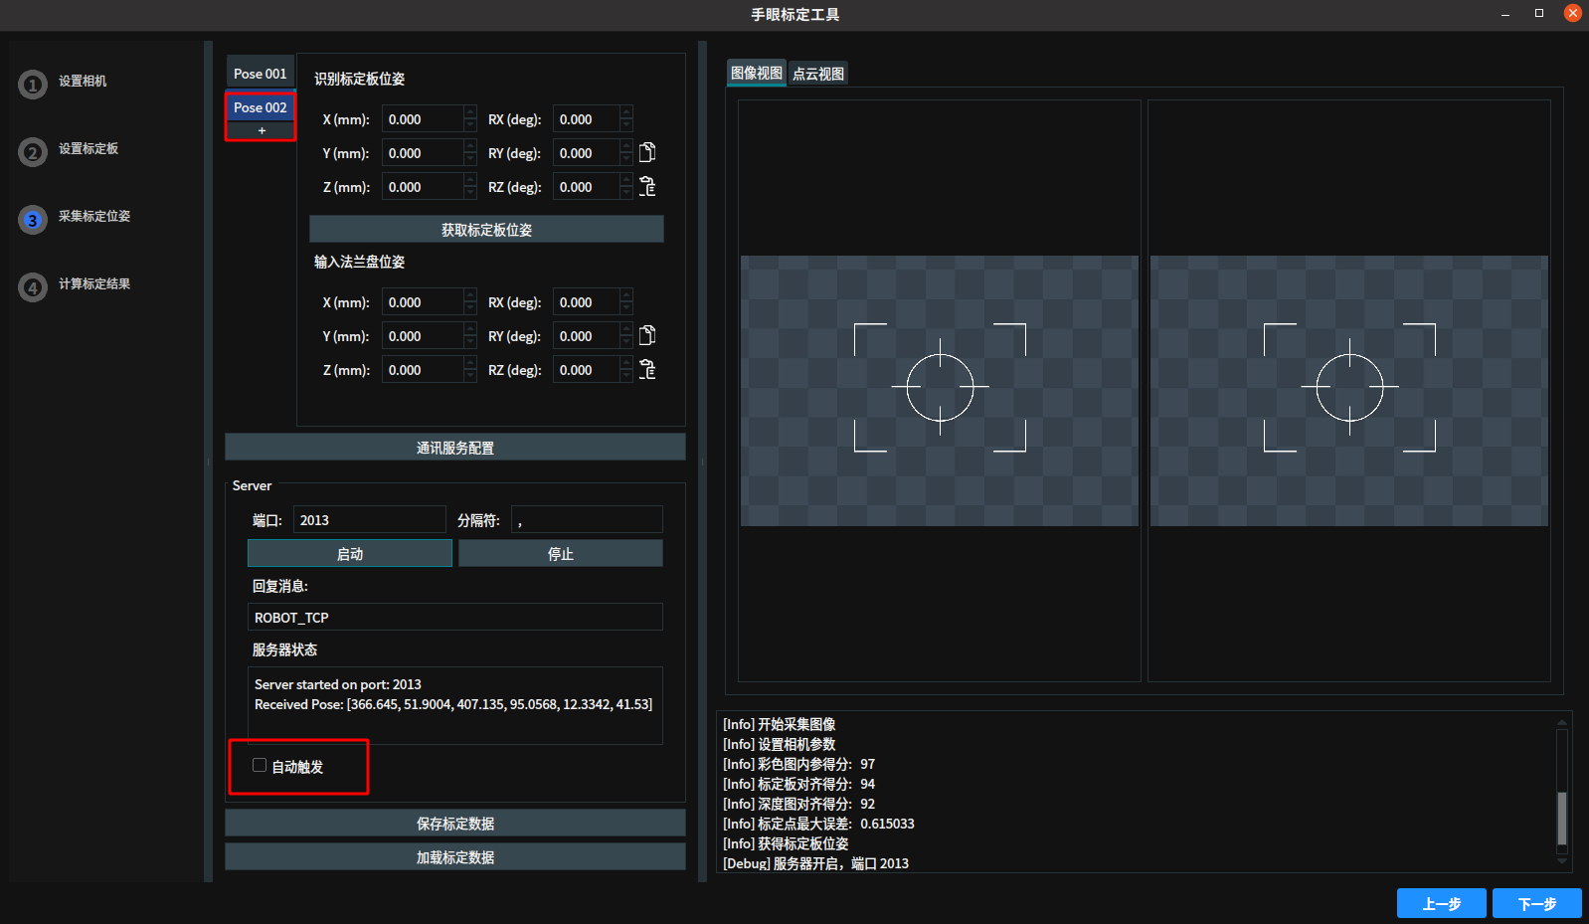Click the 回复消息 ROBOT_TCP input field
This screenshot has height=924, width=1589.
click(x=455, y=617)
